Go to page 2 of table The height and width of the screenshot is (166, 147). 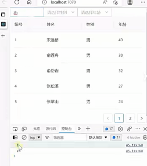pyautogui.click(x=130, y=118)
